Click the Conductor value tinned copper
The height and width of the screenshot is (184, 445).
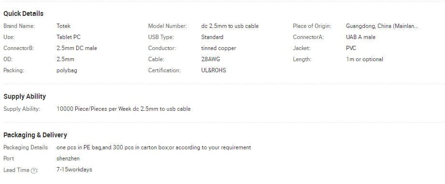click(x=219, y=48)
